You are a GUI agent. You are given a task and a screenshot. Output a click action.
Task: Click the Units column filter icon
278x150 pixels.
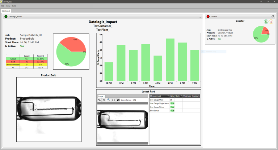coord(181,96)
